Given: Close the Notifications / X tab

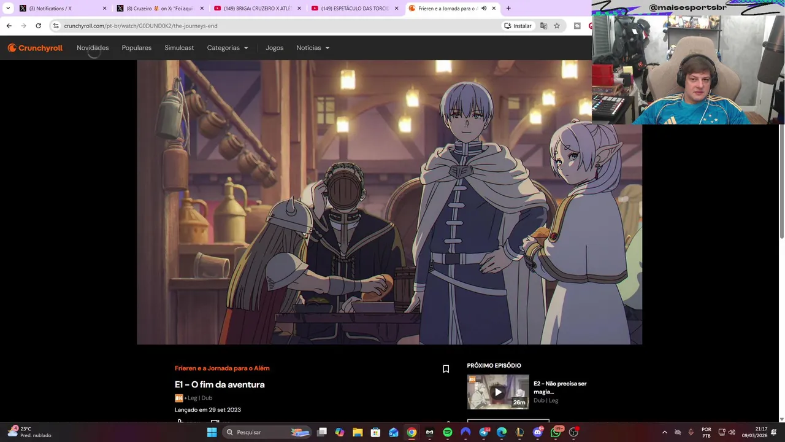Looking at the screenshot, I should pyautogui.click(x=104, y=9).
